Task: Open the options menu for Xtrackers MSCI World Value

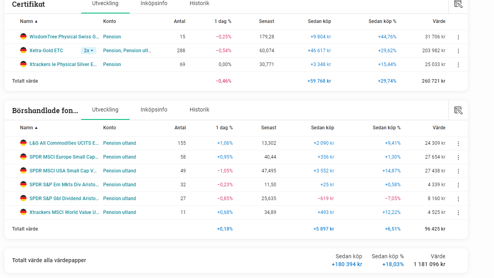Action: click(458, 213)
